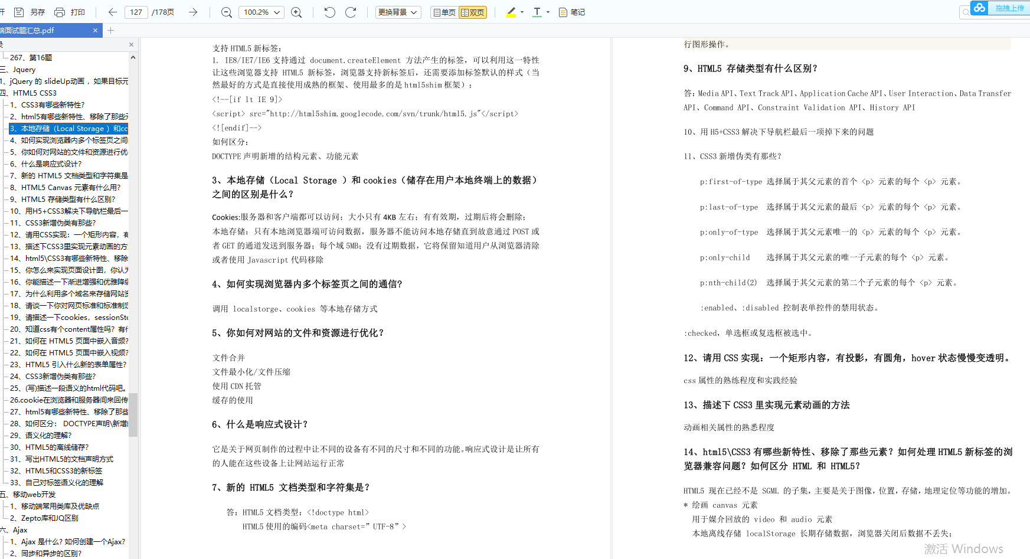This screenshot has height=559, width=1030.
Task: Enable 双页 two-page view mode
Action: point(473,12)
